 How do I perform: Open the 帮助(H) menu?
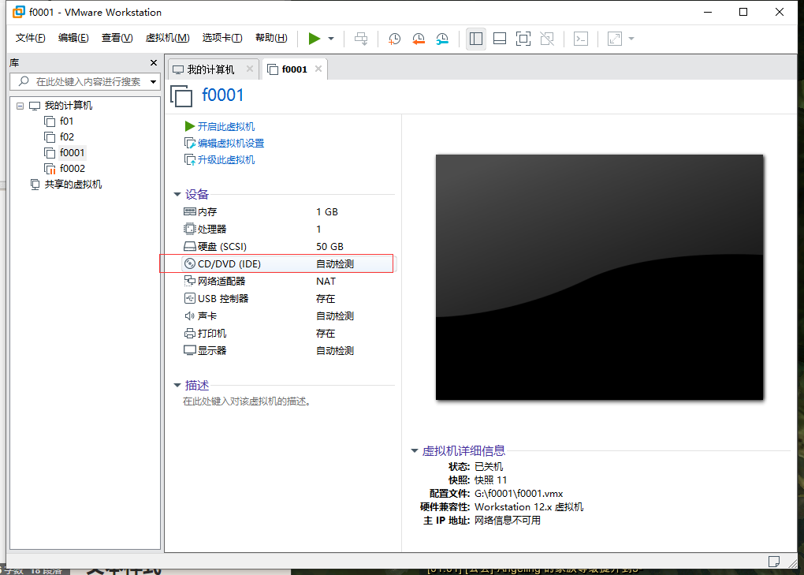(271, 38)
